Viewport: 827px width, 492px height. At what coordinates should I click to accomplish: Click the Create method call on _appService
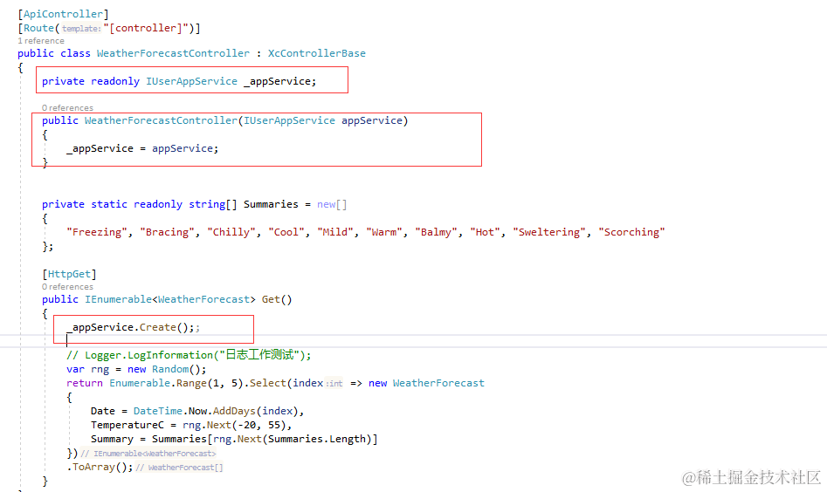coord(158,327)
